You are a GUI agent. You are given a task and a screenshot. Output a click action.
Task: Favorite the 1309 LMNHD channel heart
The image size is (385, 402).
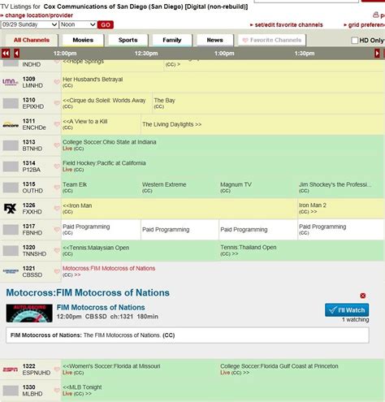57,82
